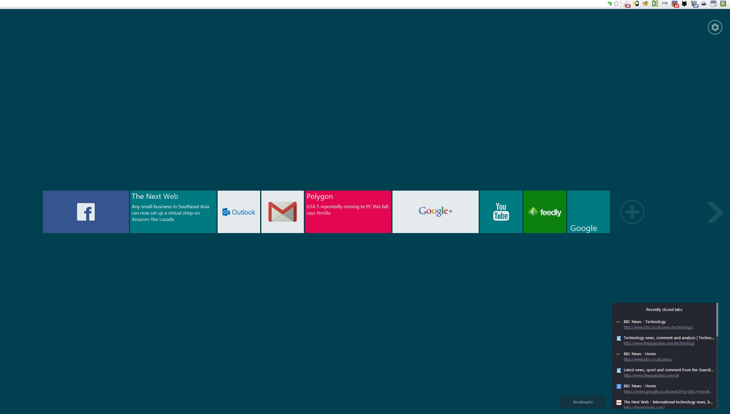Image resolution: width=730 pixels, height=414 pixels.
Task: Open the Facebook tile
Action: coord(86,212)
